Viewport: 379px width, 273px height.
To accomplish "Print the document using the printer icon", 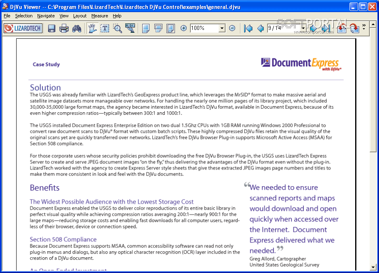I will point(64,29).
